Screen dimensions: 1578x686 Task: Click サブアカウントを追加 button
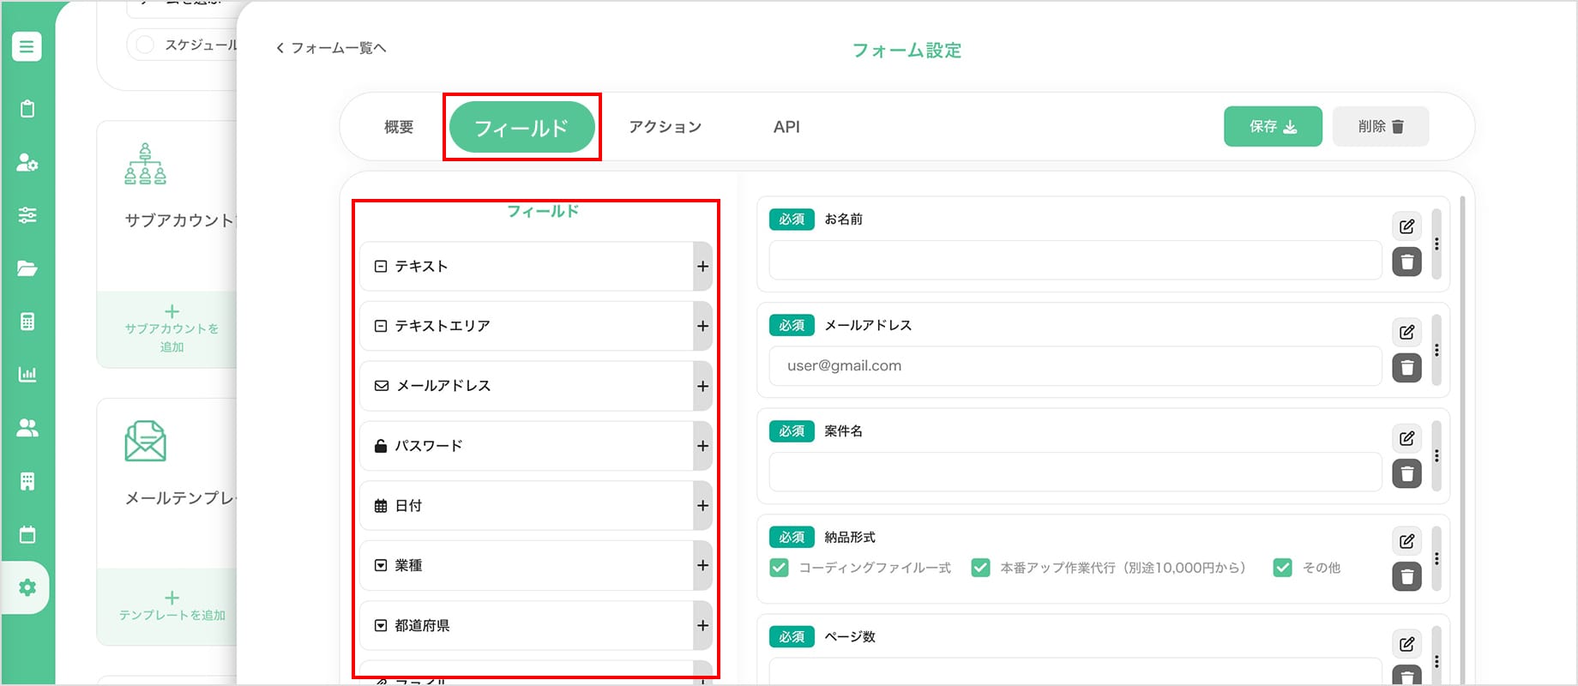tap(172, 328)
